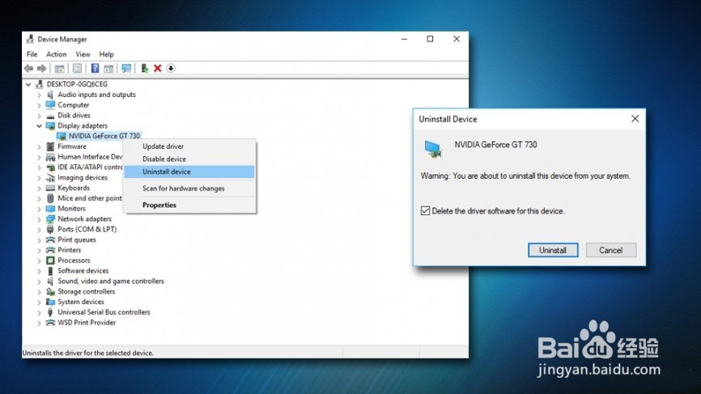Click the Keyboards icon
The width and height of the screenshot is (701, 394).
pos(50,188)
